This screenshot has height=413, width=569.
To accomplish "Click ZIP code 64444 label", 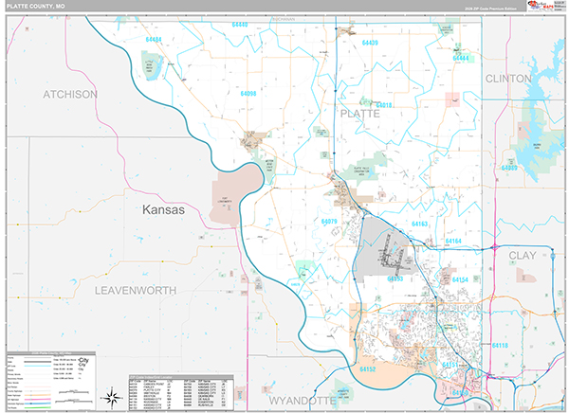I will click(461, 58).
